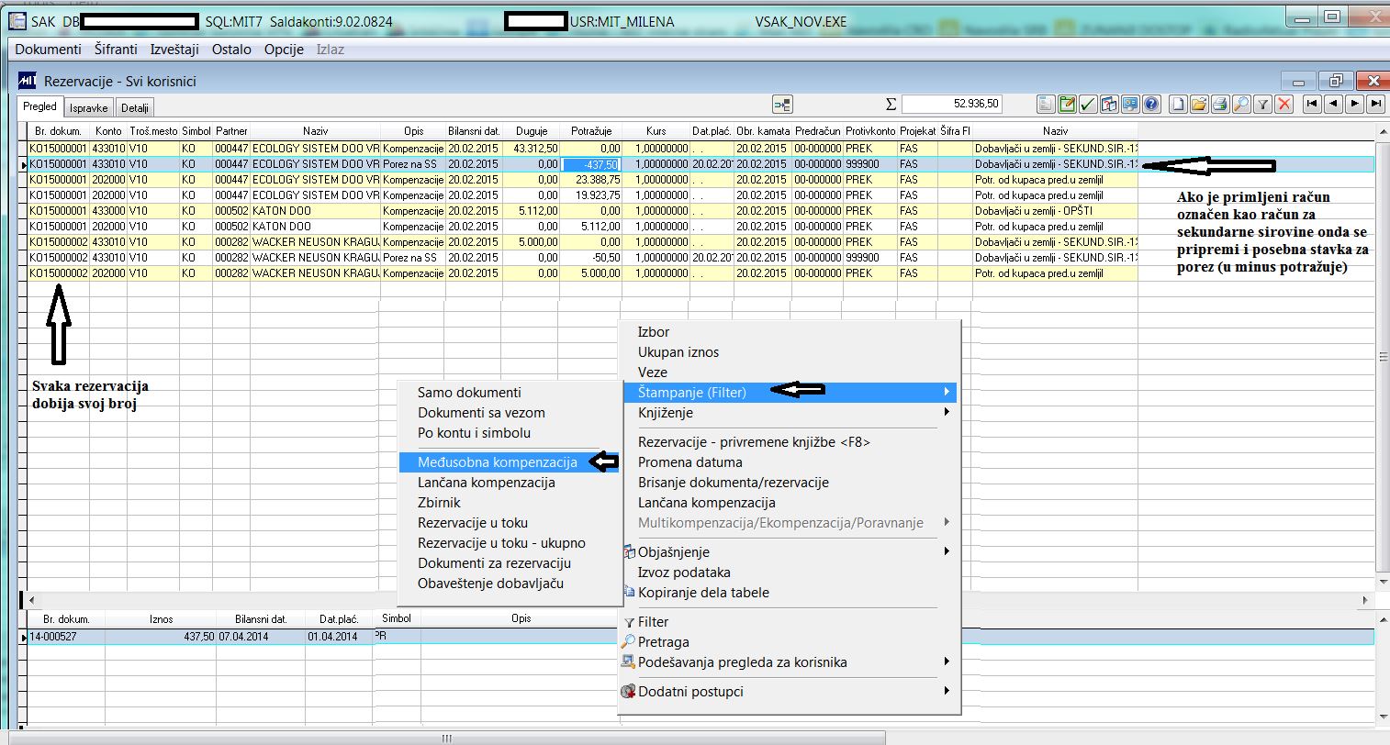The width and height of the screenshot is (1390, 745).
Task: Click the red X delete toolbar icon
Action: click(1284, 105)
